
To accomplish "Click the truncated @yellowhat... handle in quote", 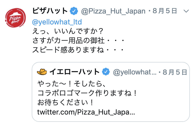I will click(135, 72).
